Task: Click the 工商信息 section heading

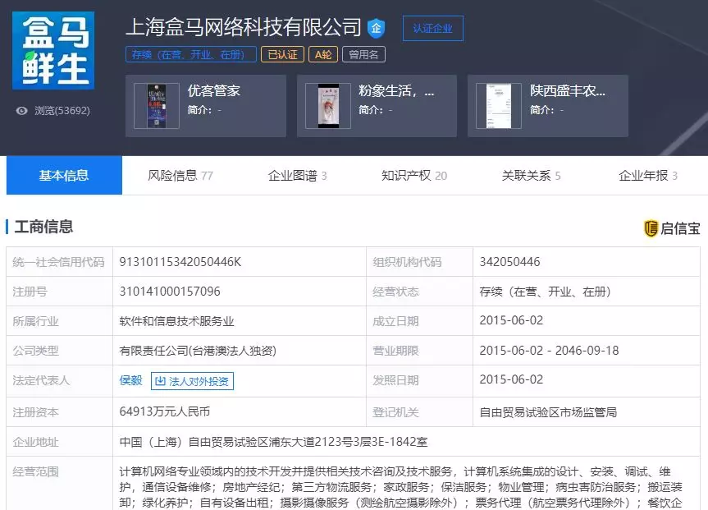Action: tap(43, 227)
